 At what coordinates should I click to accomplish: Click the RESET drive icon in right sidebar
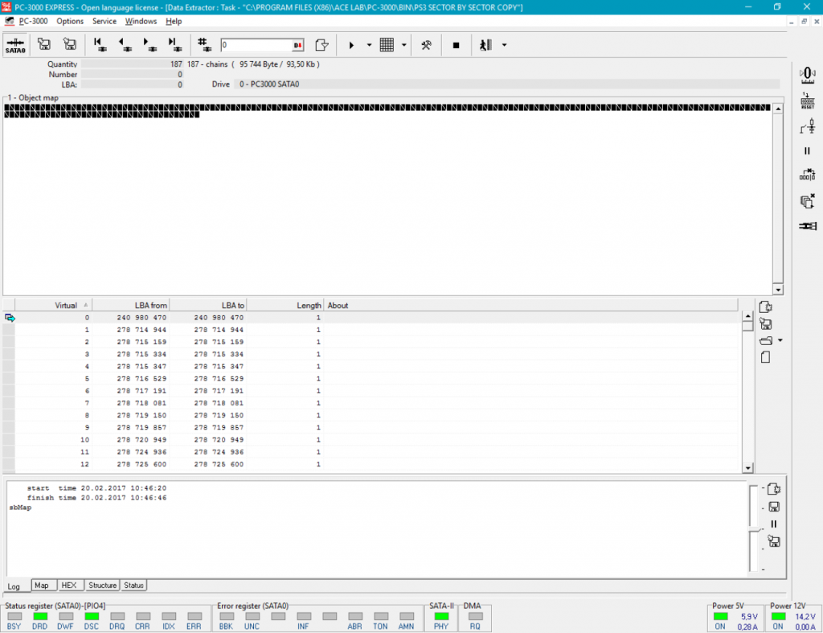point(807,101)
